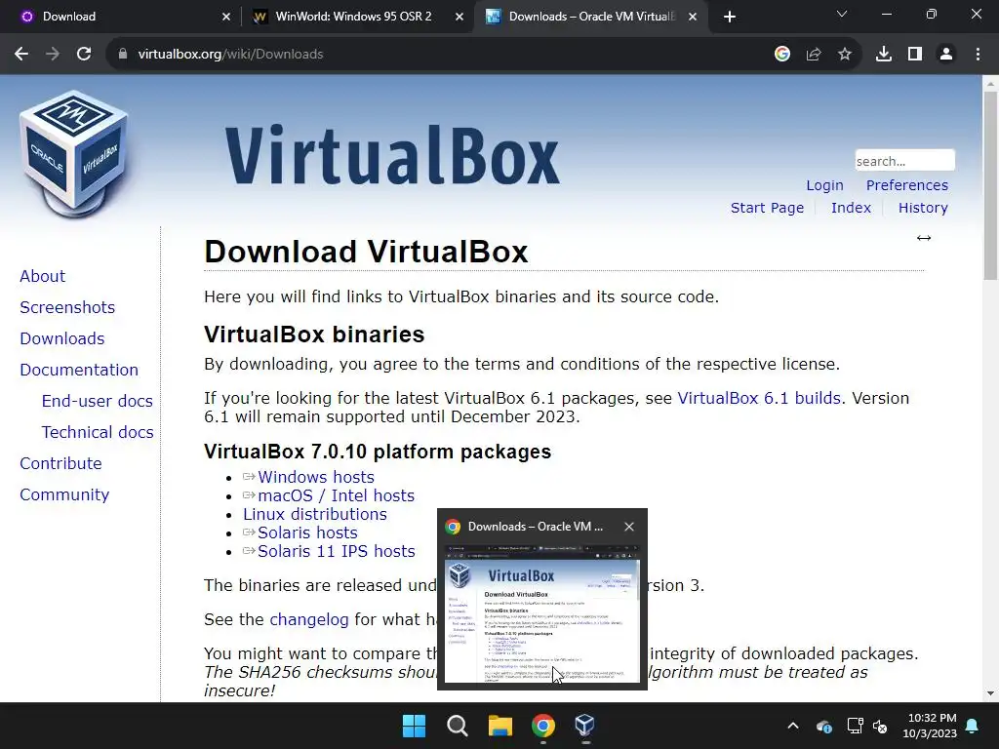Open Documentation in sidebar
This screenshot has height=749, width=999.
pyautogui.click(x=79, y=370)
